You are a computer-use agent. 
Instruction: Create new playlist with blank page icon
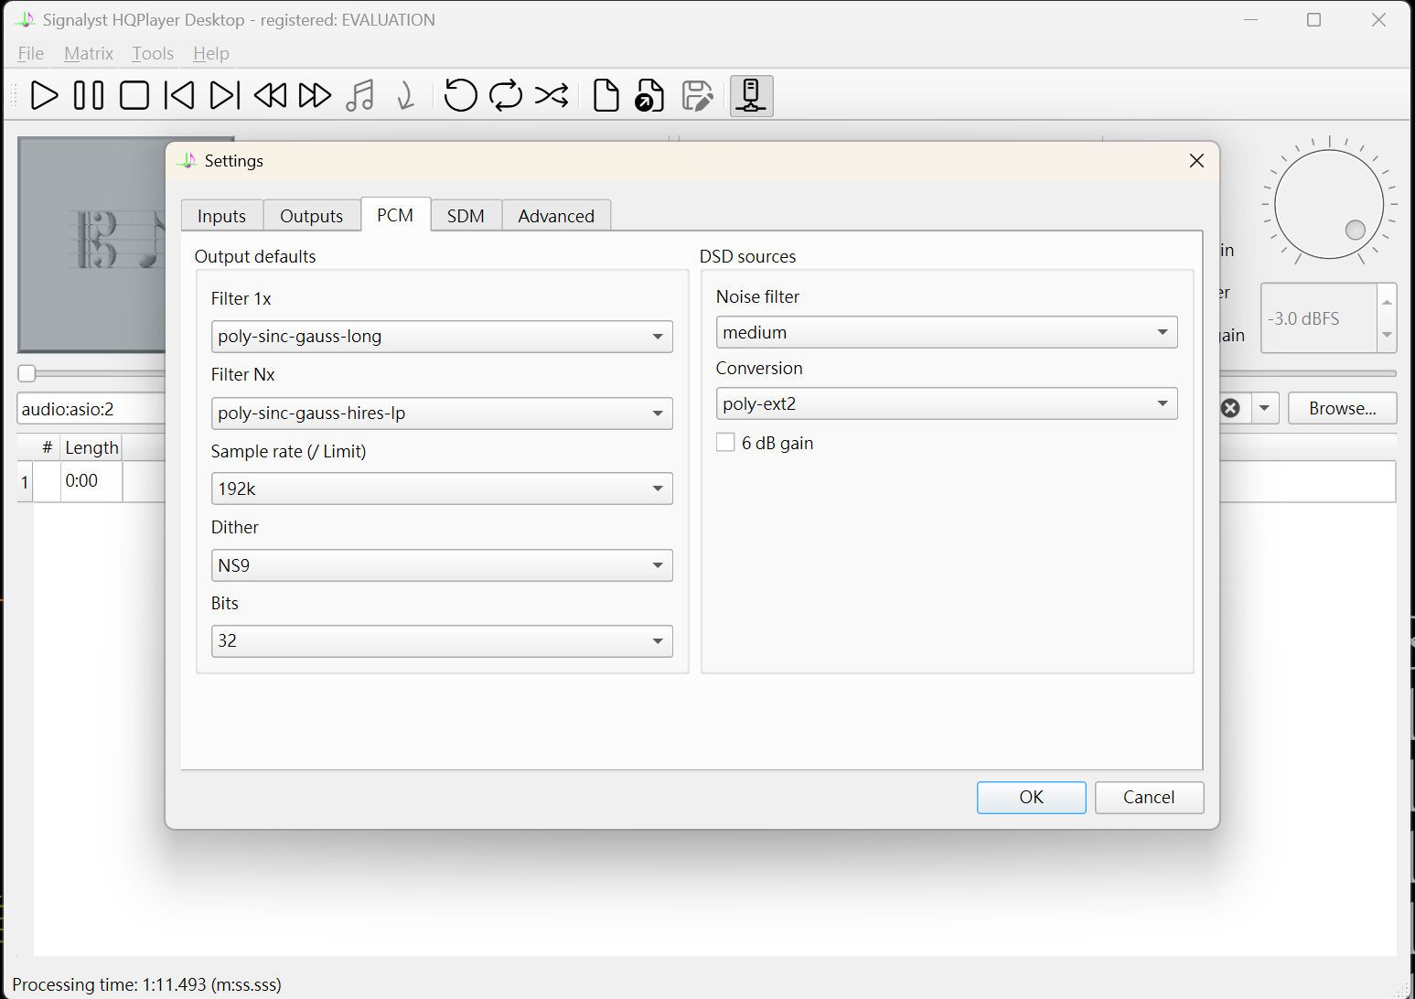(x=606, y=95)
